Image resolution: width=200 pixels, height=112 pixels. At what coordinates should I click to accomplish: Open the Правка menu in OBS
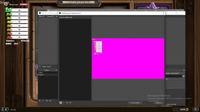50,16
